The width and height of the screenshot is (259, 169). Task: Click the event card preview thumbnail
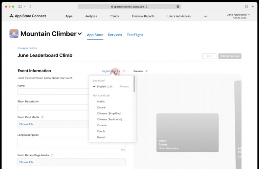point(188,133)
